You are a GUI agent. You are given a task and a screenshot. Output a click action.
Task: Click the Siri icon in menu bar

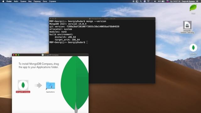145,1
